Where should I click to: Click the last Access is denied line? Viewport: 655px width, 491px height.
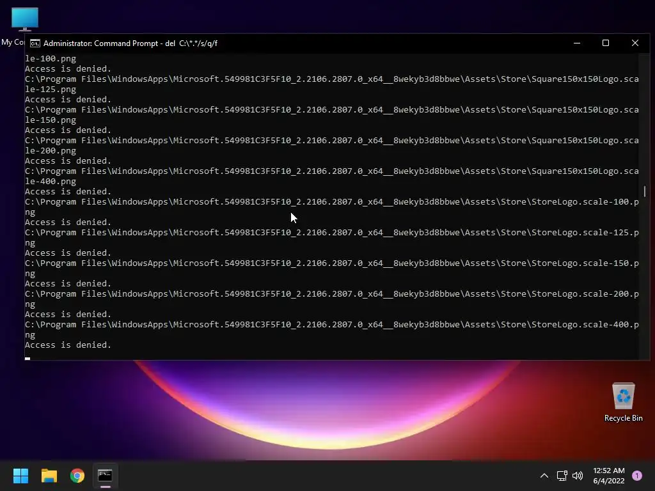point(68,345)
